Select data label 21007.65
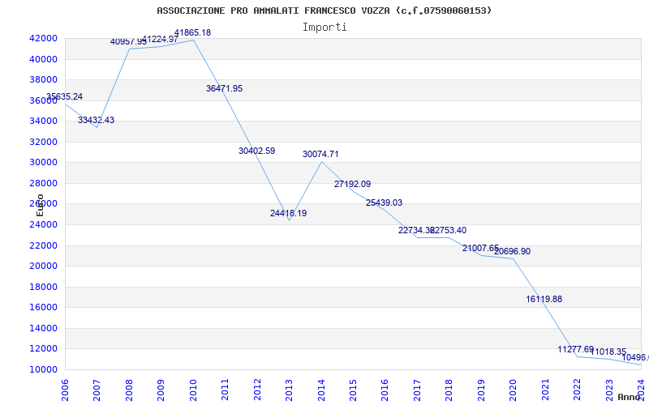 tap(480, 249)
